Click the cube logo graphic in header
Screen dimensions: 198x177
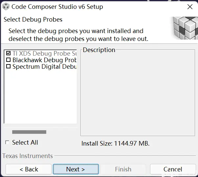pyautogui.click(x=185, y=28)
